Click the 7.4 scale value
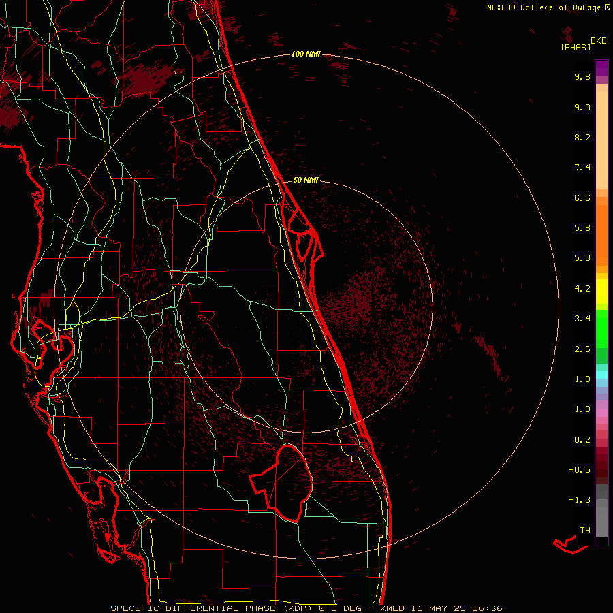The height and width of the screenshot is (613, 613). [x=582, y=168]
